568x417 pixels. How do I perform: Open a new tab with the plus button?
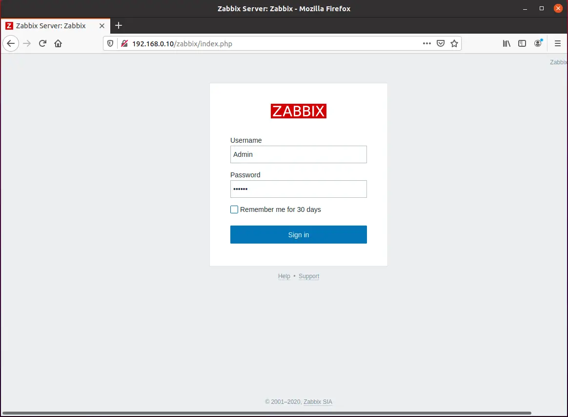(x=119, y=26)
